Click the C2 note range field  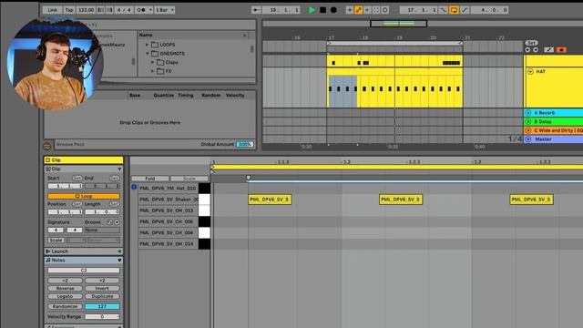(x=84, y=271)
